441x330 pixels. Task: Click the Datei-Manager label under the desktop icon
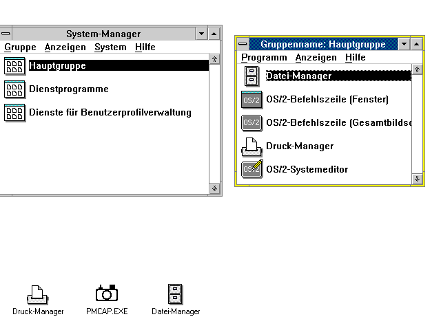(x=176, y=311)
